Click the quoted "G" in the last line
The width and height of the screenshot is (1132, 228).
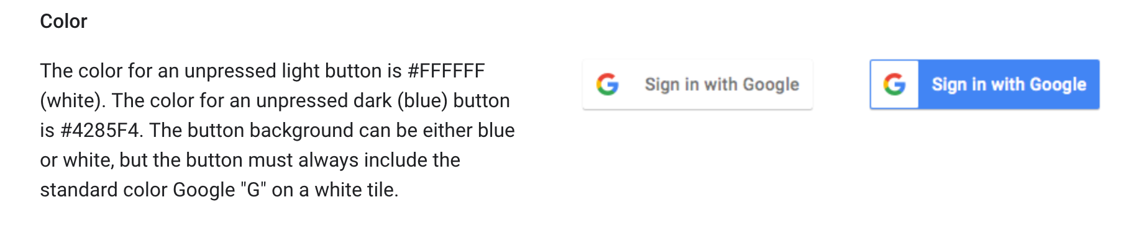coord(253,190)
